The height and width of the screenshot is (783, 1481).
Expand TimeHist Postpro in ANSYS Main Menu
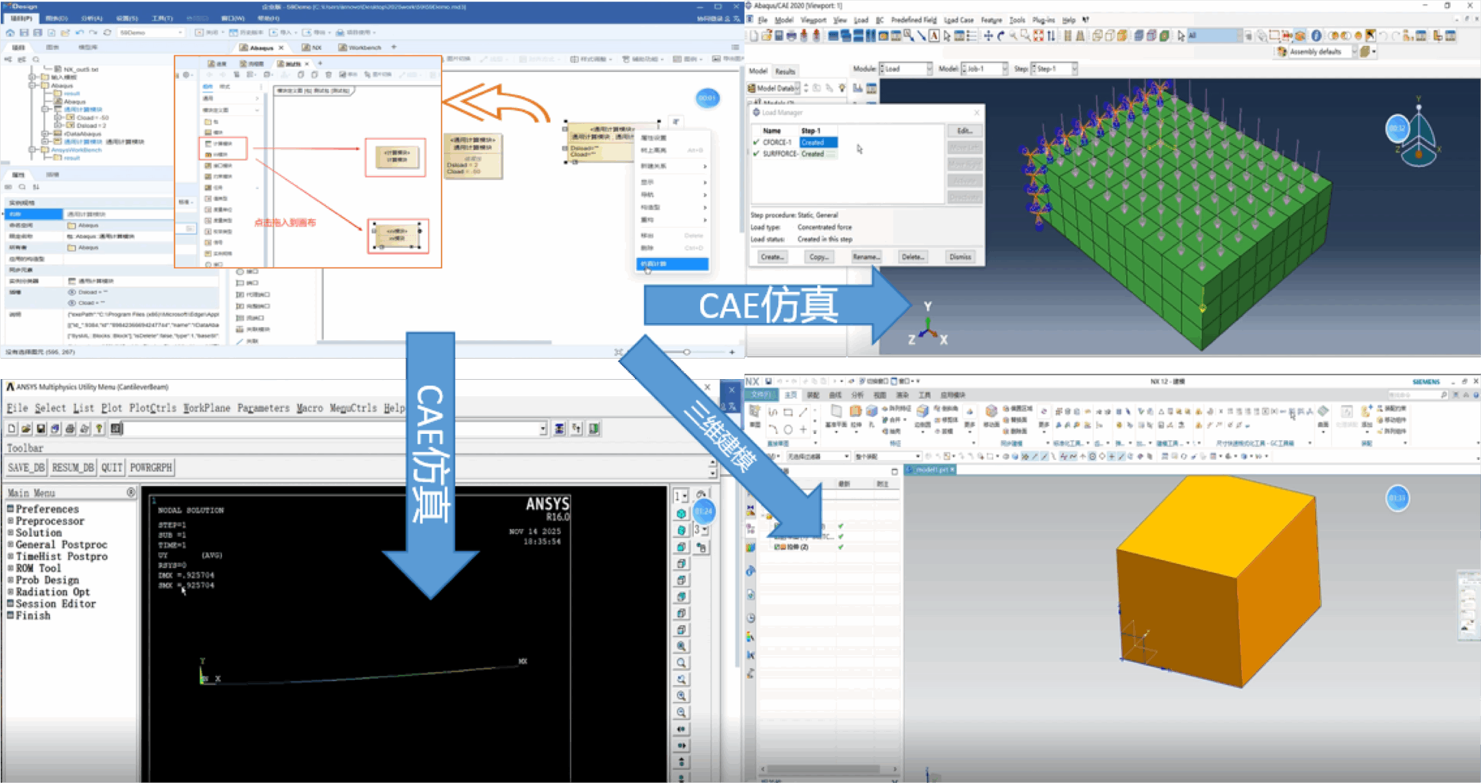61,556
